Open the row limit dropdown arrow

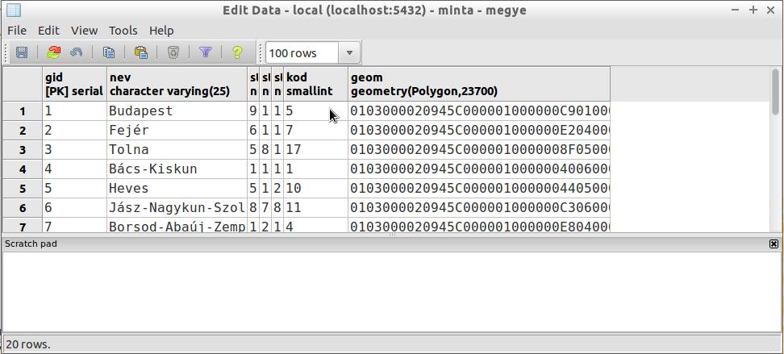click(x=349, y=53)
